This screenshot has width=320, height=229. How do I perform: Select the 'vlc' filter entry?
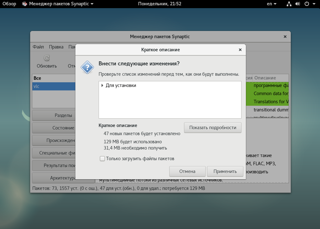tap(54, 86)
